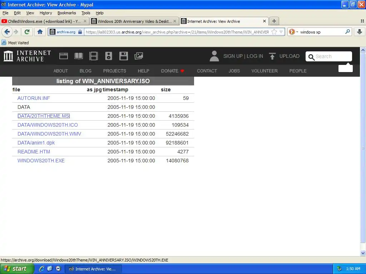The image size is (366, 274).
Task: Download WINDOWS20TH.EXE link
Action: pos(41,161)
